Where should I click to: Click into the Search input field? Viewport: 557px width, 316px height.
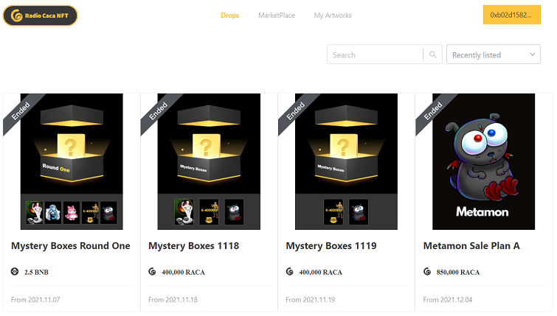point(375,55)
